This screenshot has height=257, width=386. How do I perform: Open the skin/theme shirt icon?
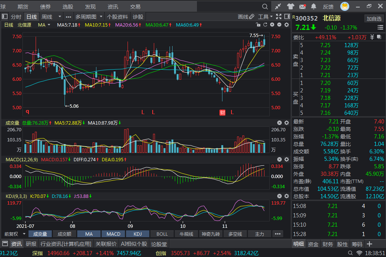coord(290,6)
